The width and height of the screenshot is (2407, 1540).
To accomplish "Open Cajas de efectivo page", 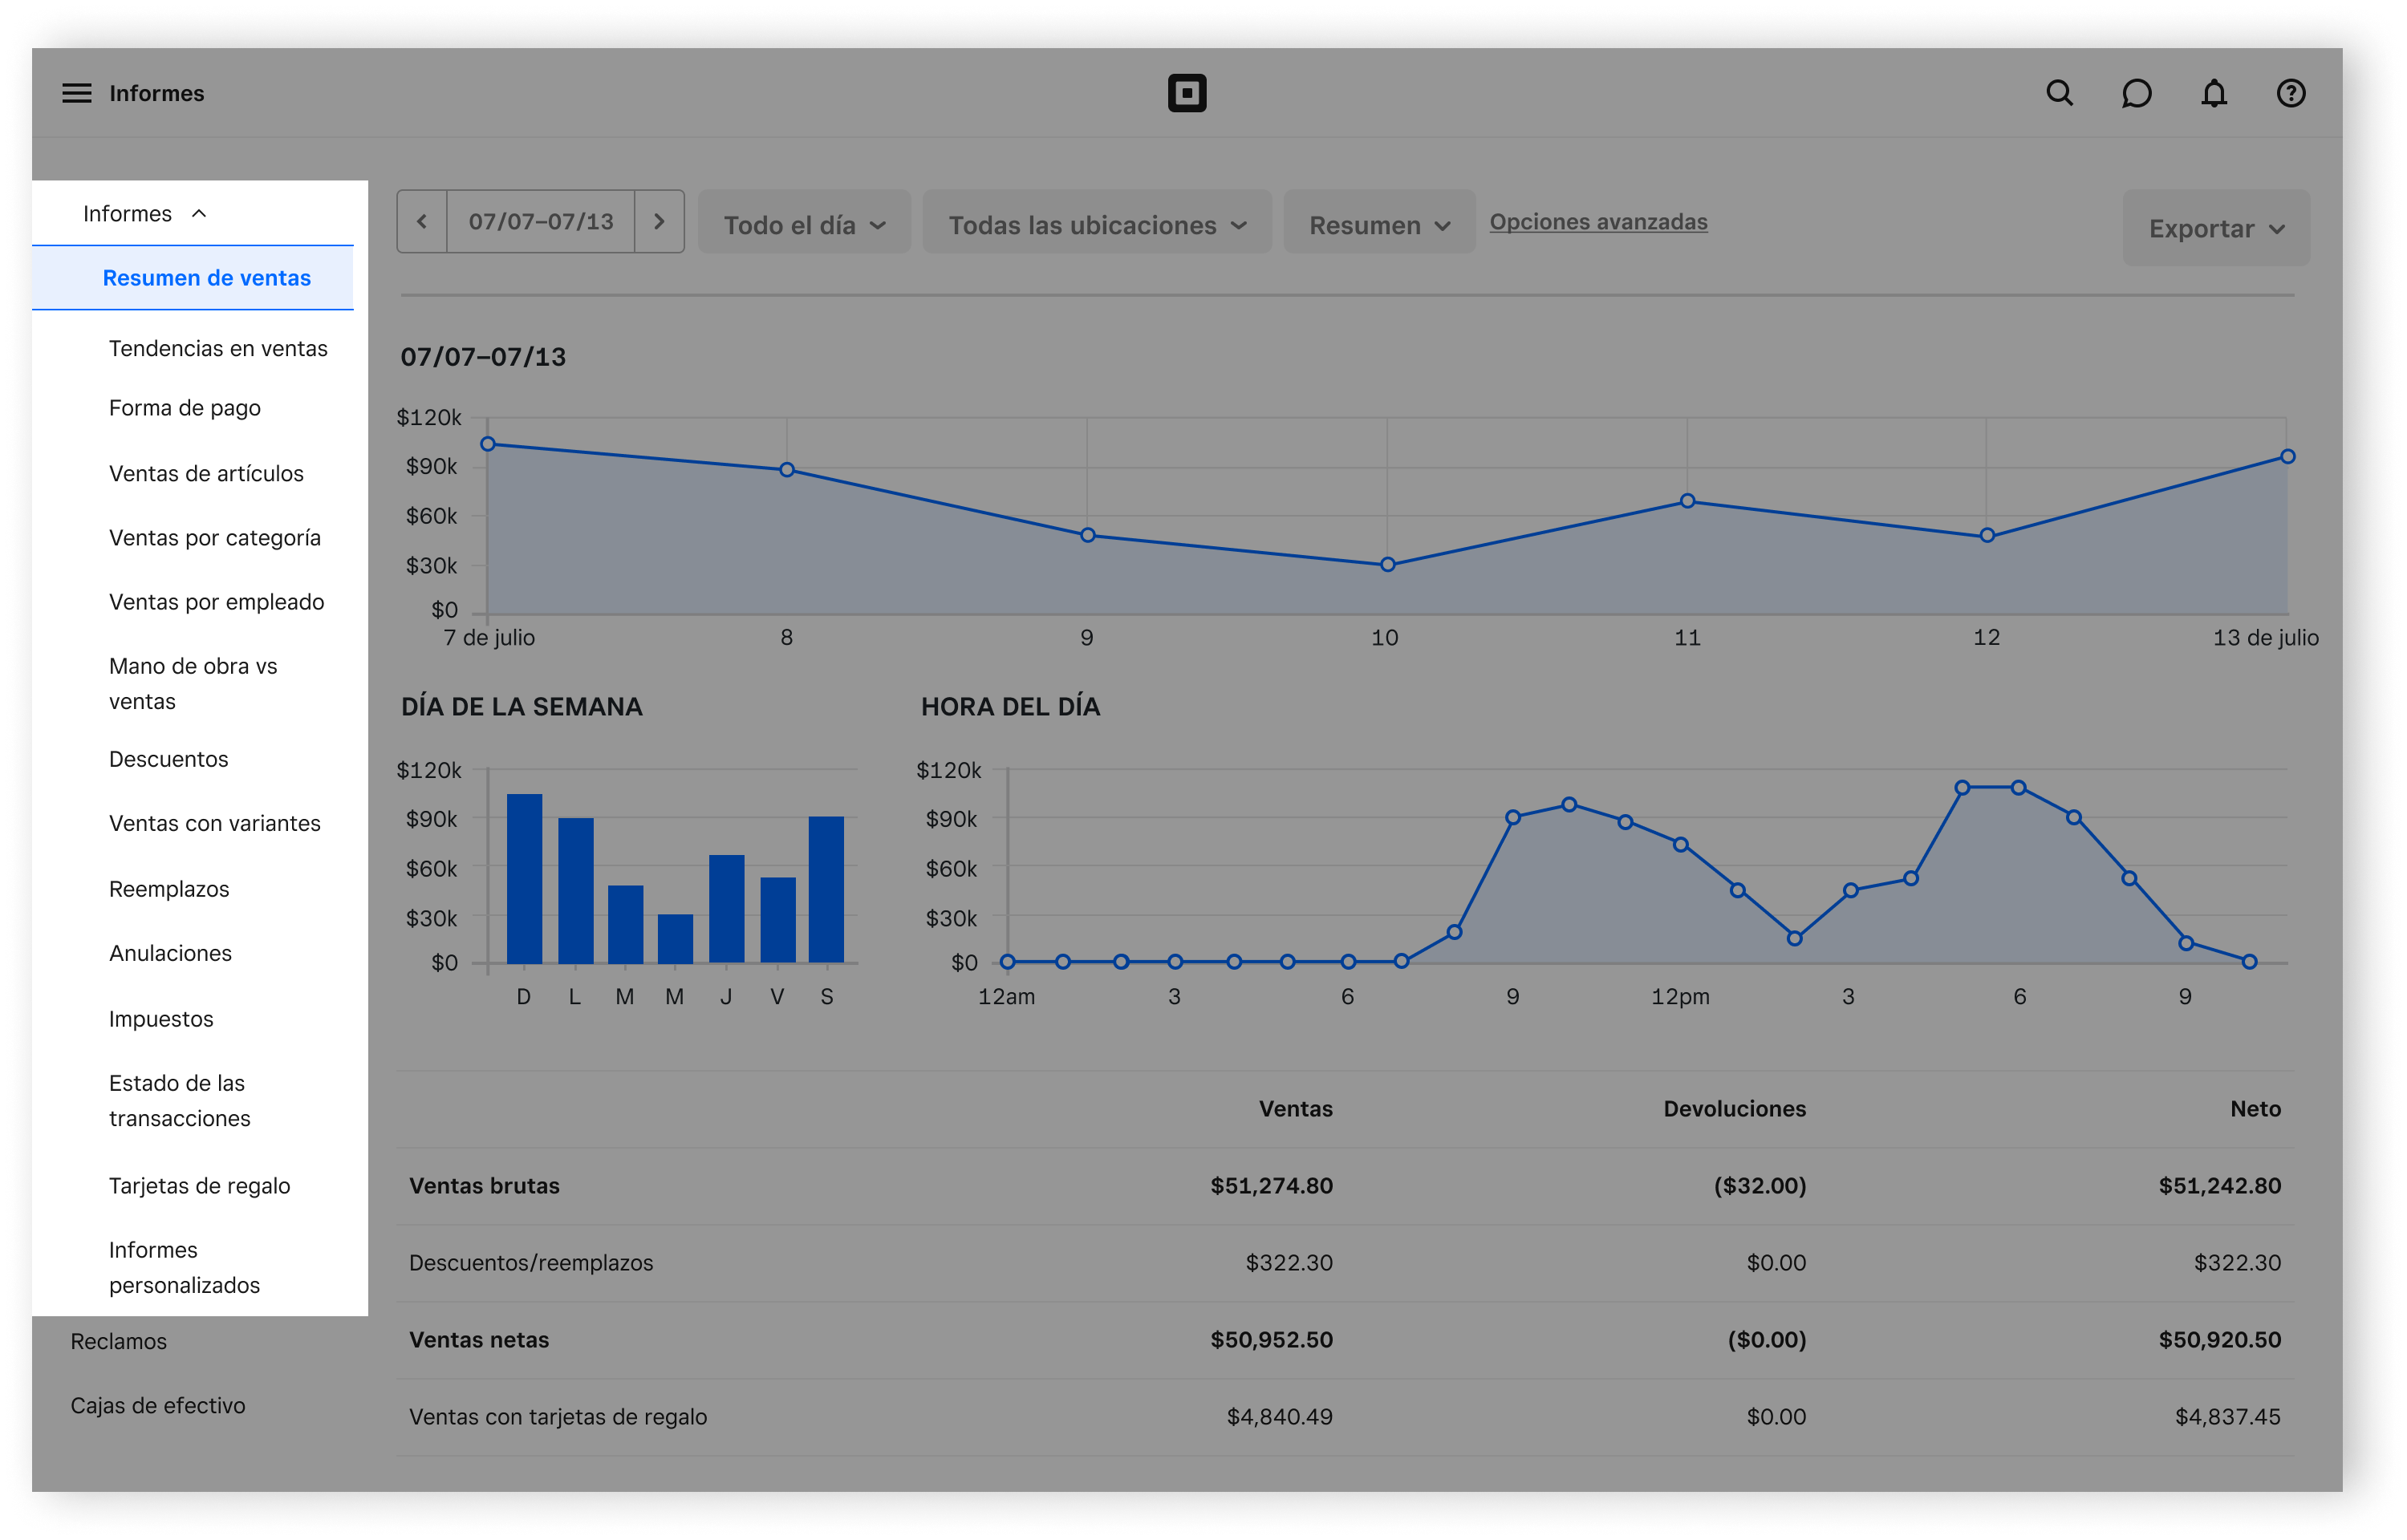I will coord(158,1405).
